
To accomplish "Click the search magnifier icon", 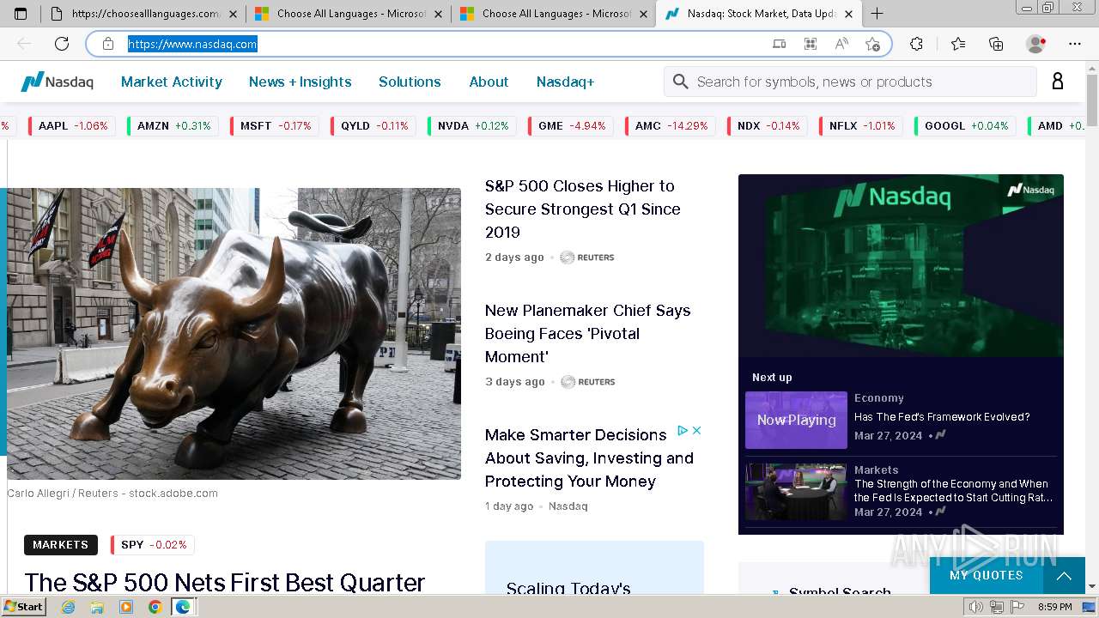I will (681, 82).
